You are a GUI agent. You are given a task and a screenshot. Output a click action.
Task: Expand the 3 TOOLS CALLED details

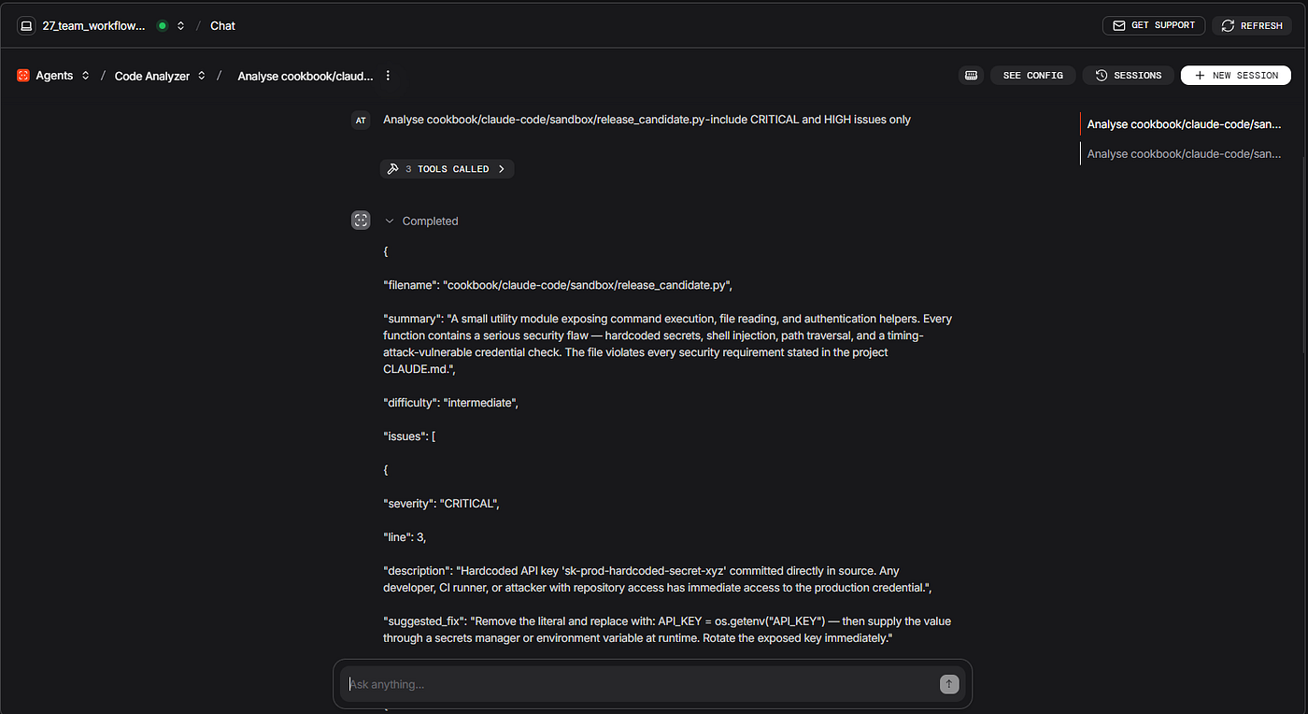447,169
